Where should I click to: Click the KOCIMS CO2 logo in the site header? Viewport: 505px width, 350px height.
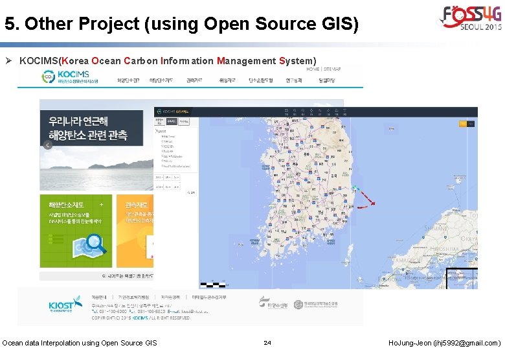(x=69, y=77)
